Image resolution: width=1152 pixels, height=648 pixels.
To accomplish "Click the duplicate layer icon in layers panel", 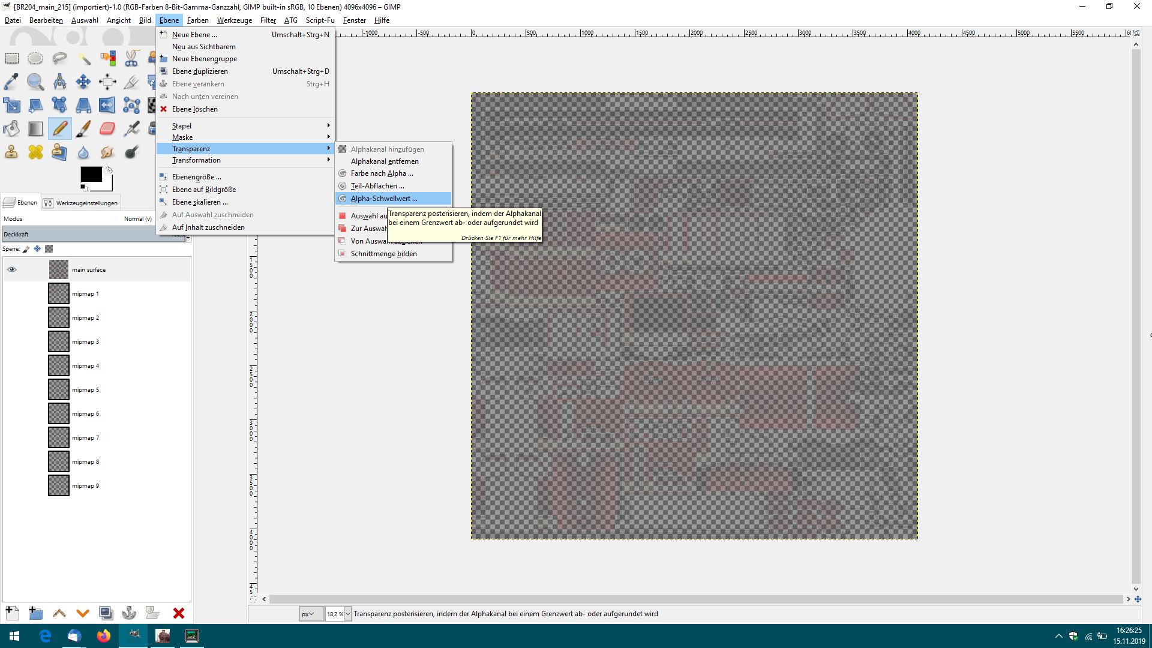I will click(106, 613).
